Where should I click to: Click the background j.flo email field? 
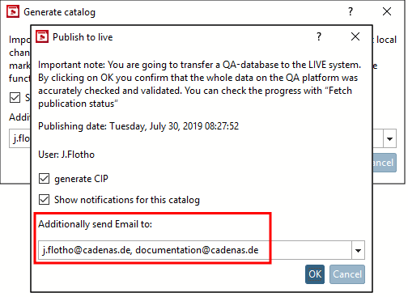(x=20, y=138)
